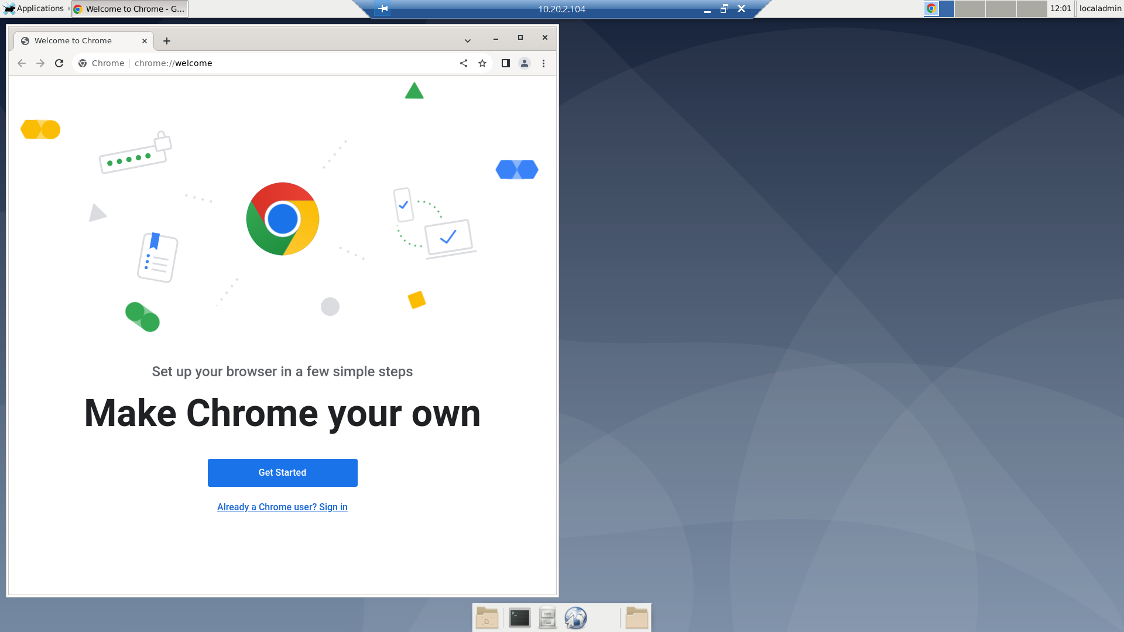Click the Set up your browser subtitle text
Screen dimensions: 1124x632
click(x=282, y=372)
